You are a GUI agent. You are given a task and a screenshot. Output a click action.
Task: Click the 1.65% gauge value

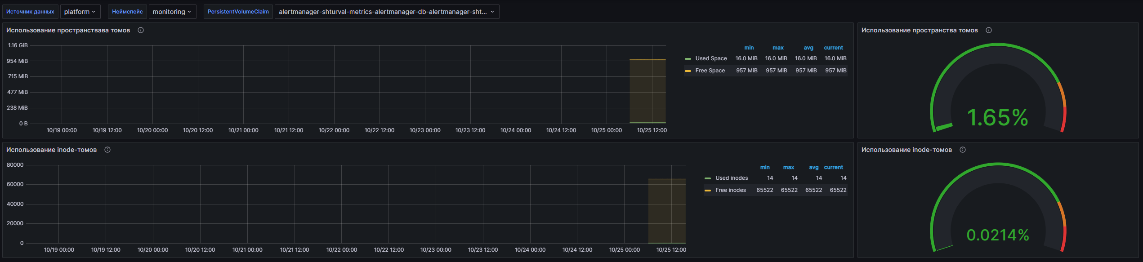(997, 118)
